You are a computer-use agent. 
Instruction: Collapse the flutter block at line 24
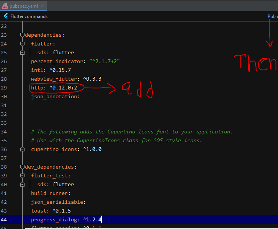(22, 44)
